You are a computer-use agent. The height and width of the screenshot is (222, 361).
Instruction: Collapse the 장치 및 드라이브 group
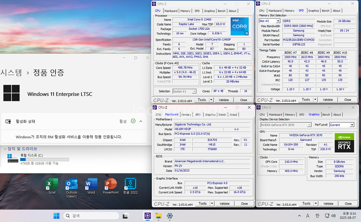click(x=5, y=149)
